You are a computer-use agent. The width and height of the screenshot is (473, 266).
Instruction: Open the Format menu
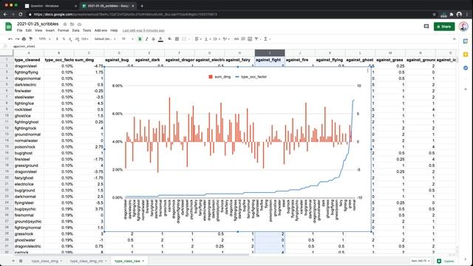[x=64, y=30]
